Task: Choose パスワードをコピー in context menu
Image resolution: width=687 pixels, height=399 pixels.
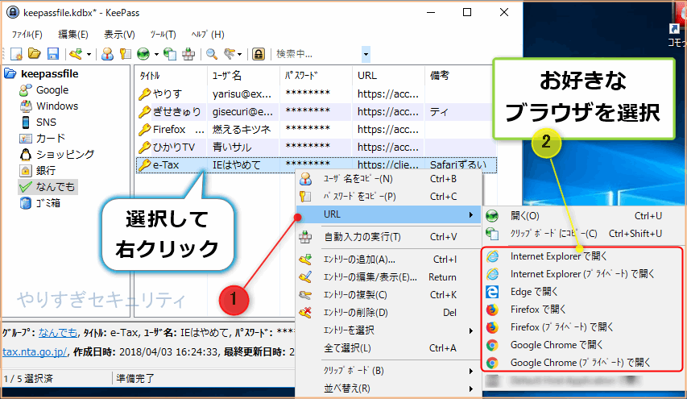Action: coord(389,197)
